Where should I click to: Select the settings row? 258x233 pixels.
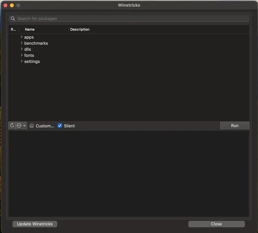click(129, 61)
